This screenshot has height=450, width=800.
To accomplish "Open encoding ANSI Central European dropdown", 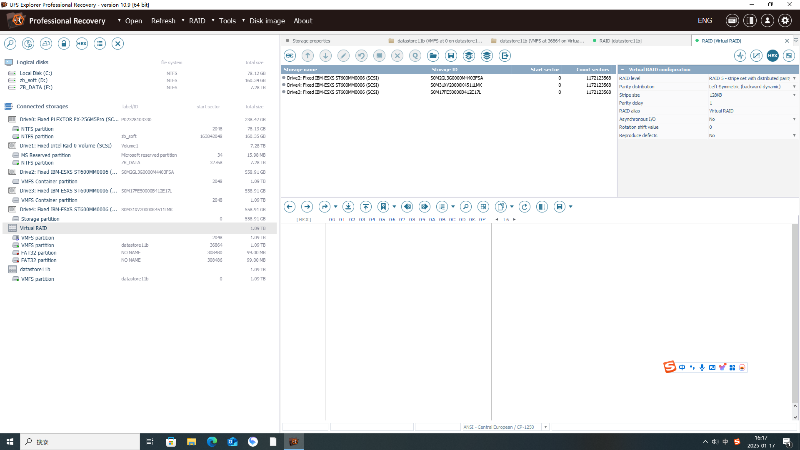I will (545, 427).
